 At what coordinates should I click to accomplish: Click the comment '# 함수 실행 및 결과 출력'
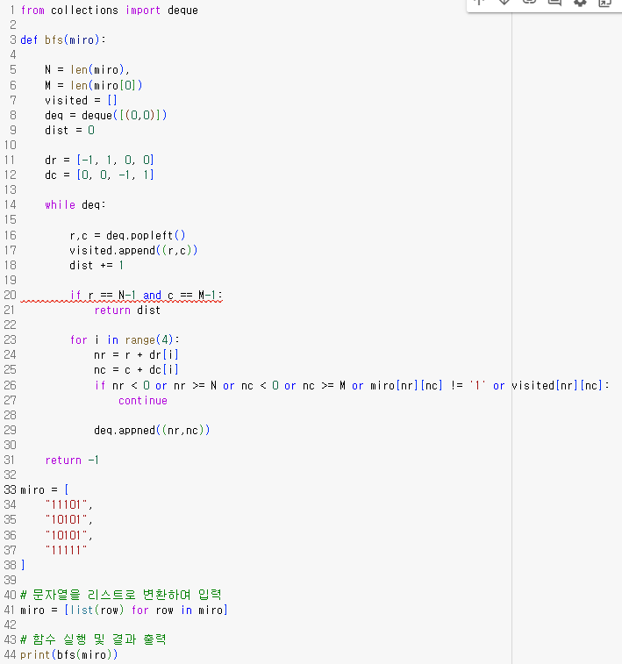point(93,639)
